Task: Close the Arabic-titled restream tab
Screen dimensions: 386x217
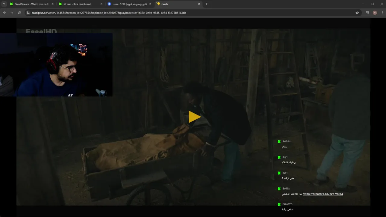Action: [151, 4]
